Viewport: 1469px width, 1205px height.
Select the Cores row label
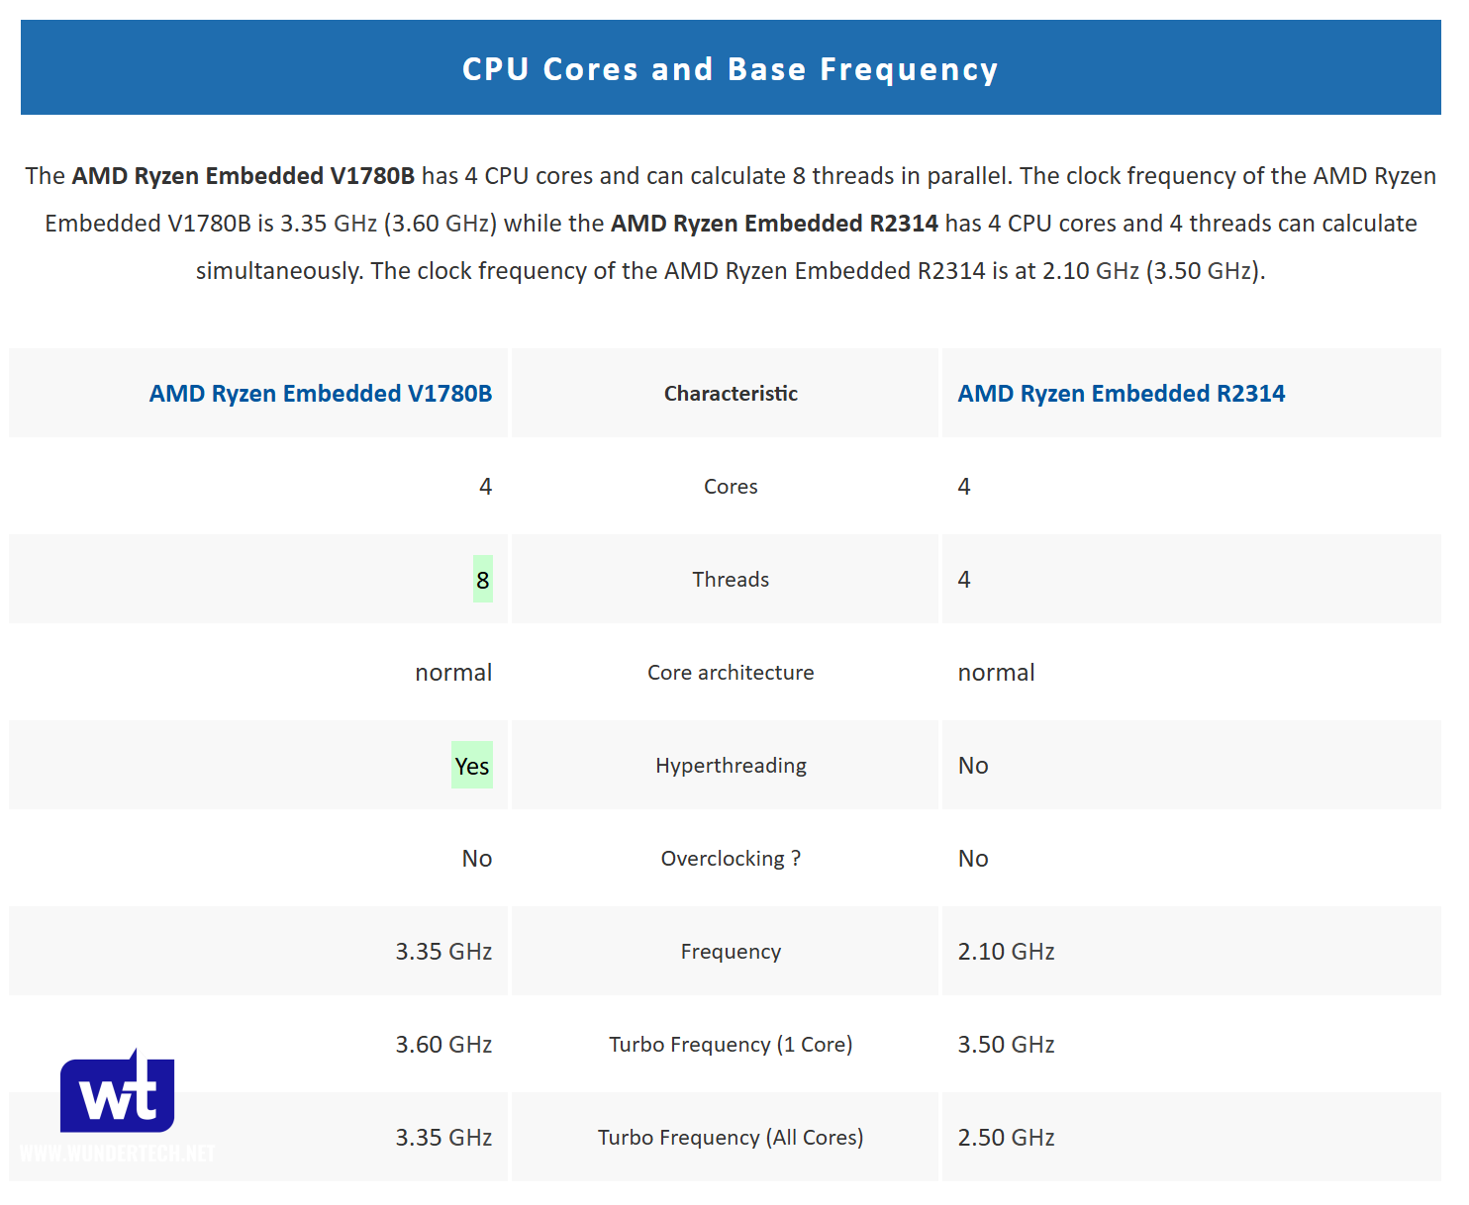[x=731, y=487]
